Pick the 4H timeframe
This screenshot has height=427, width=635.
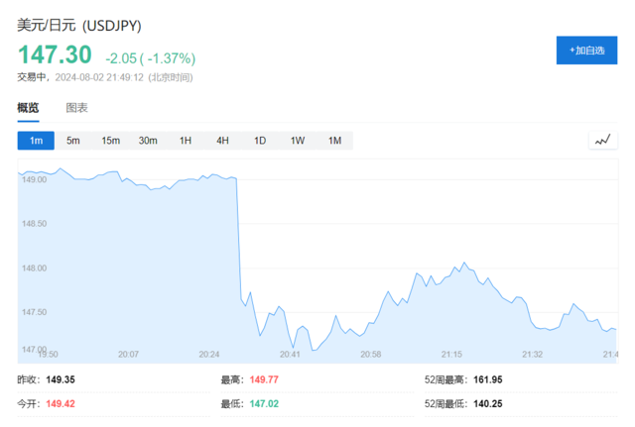(x=222, y=141)
